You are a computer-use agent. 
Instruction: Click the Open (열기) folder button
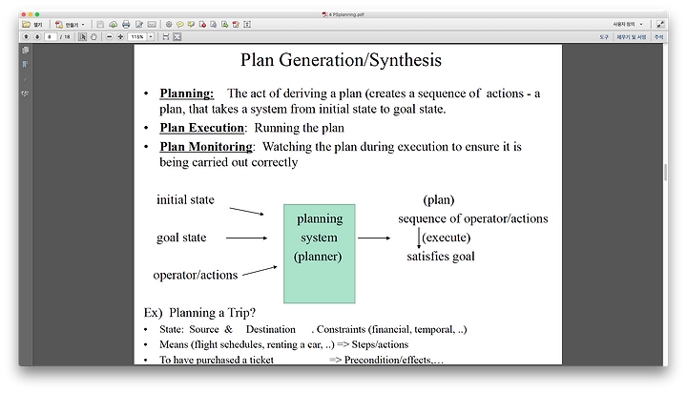[x=32, y=25]
